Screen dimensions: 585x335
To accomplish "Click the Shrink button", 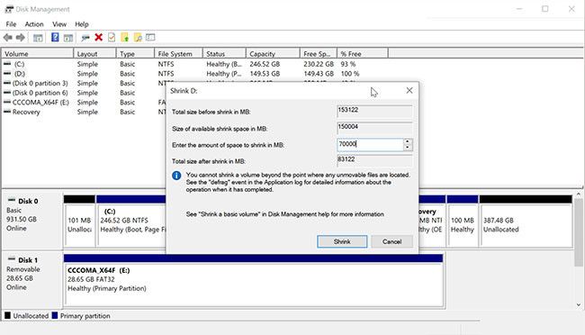I will 342,241.
